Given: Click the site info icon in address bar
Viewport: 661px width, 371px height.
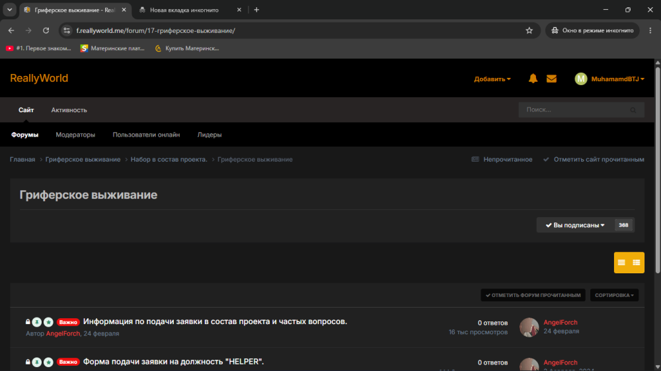Looking at the screenshot, I should click(67, 30).
